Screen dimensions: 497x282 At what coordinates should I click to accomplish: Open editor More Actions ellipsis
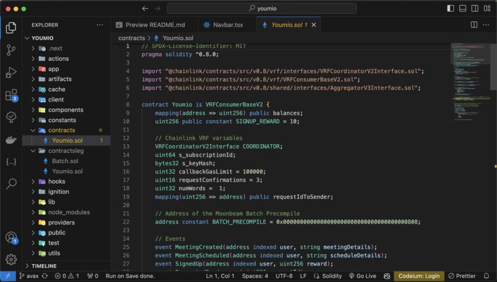[486, 25]
